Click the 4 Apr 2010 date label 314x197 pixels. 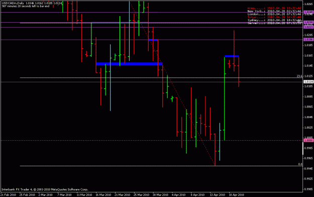click(179, 195)
